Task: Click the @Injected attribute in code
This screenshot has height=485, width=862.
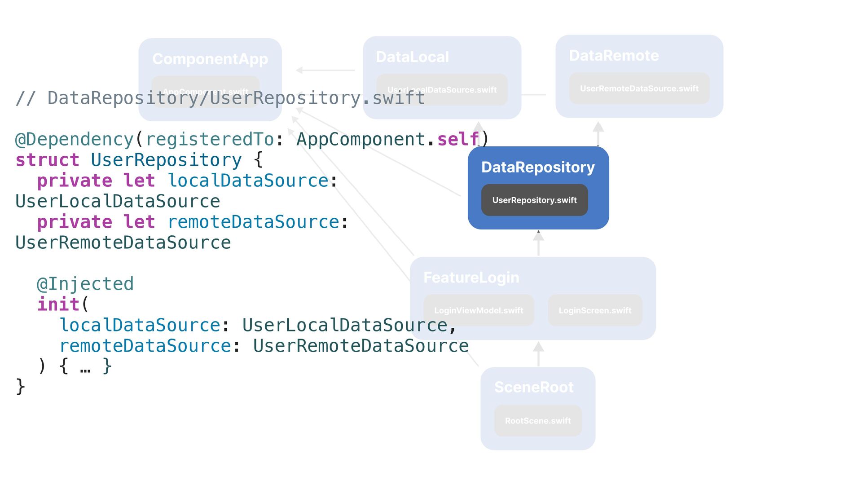Action: [85, 284]
